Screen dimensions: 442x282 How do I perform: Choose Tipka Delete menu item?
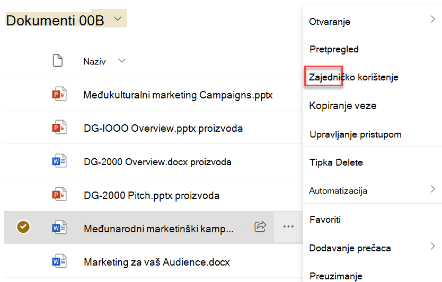336,162
